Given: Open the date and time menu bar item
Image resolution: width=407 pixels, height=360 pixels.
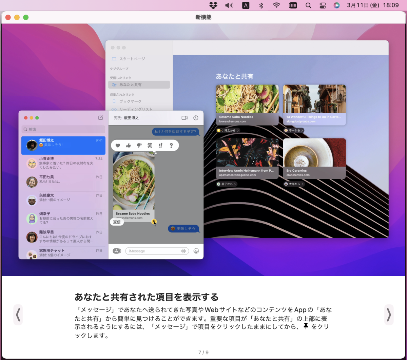Looking at the screenshot, I should [x=373, y=5].
